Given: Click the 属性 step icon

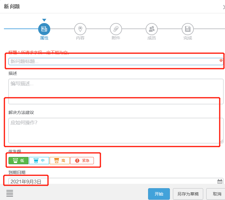Looking at the screenshot, I should click(x=44, y=29).
